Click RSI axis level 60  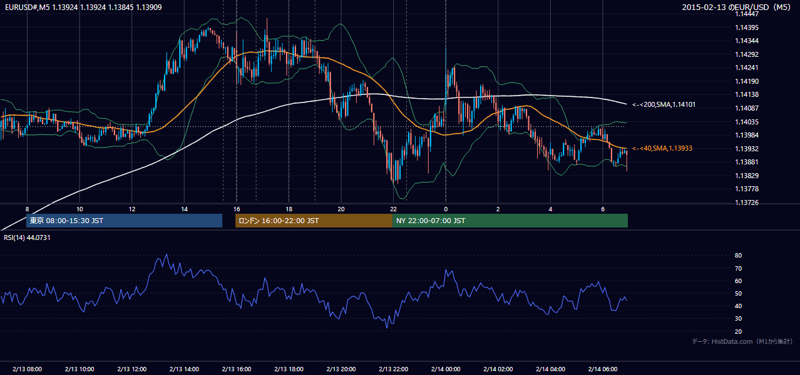pos(738,281)
